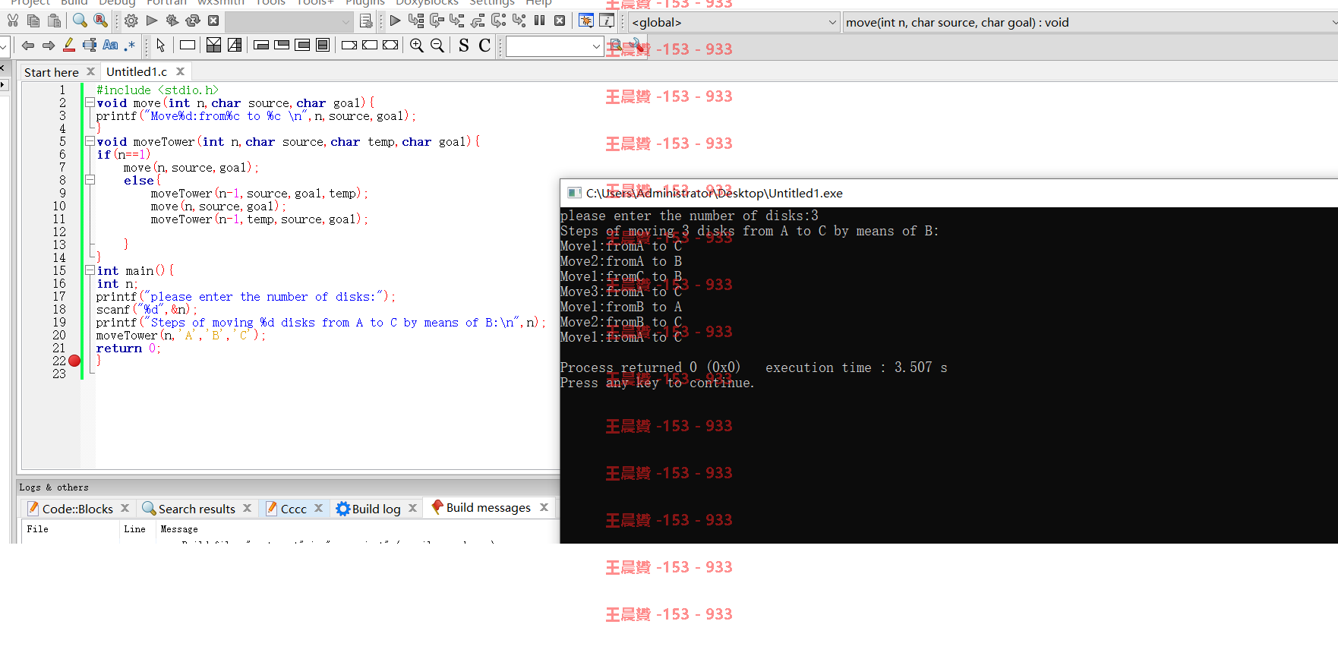This screenshot has width=1338, height=656.
Task: Toggle regex (.*) search option
Action: click(130, 46)
